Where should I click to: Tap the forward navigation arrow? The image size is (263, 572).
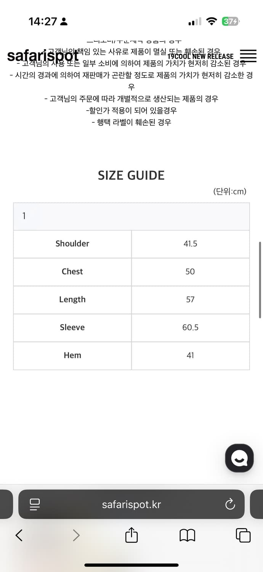(76, 535)
